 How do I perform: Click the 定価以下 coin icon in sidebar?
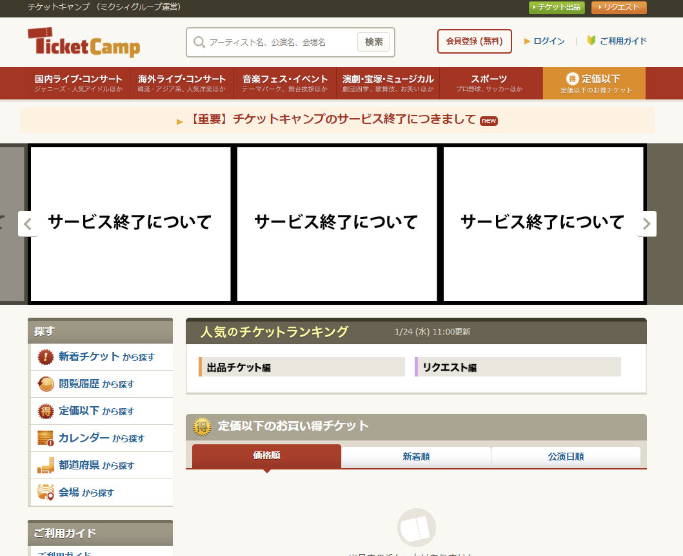point(44,411)
